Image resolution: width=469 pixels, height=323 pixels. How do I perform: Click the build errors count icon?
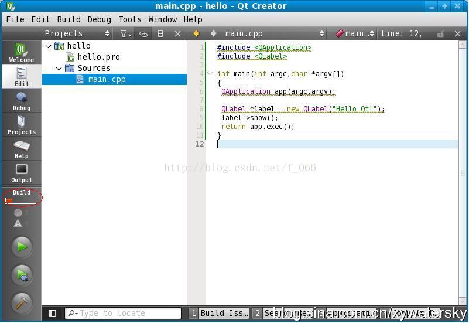18,213
